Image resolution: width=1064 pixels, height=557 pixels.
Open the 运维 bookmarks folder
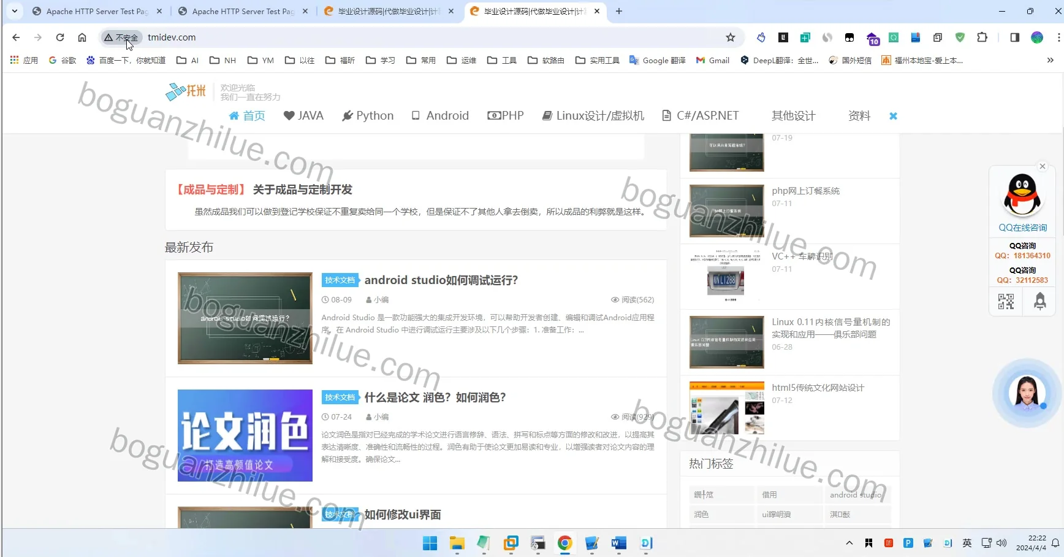pos(462,60)
